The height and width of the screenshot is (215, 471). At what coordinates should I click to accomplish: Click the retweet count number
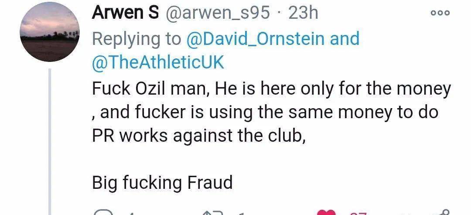point(240,214)
